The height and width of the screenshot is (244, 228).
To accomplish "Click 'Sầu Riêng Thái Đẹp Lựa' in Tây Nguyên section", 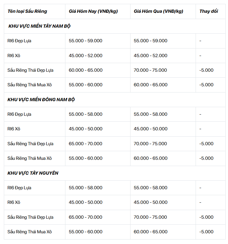I will [30, 217].
